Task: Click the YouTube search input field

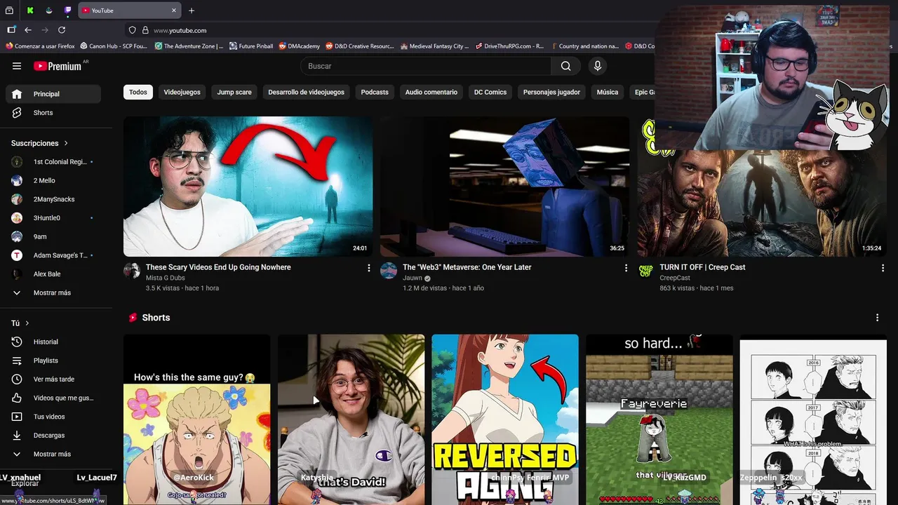Action: click(426, 66)
